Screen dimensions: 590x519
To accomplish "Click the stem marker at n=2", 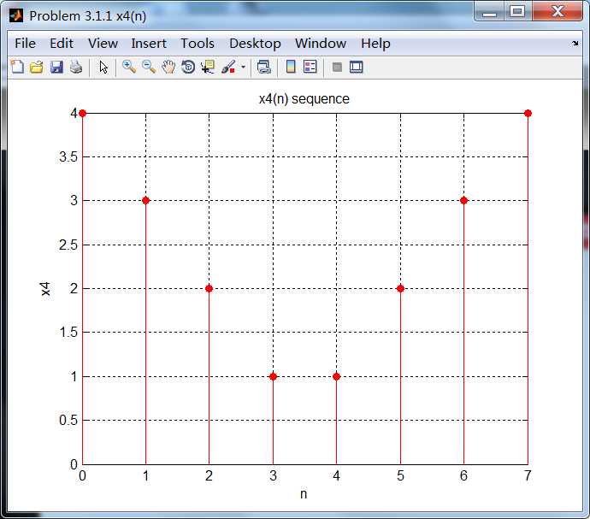I will (209, 289).
